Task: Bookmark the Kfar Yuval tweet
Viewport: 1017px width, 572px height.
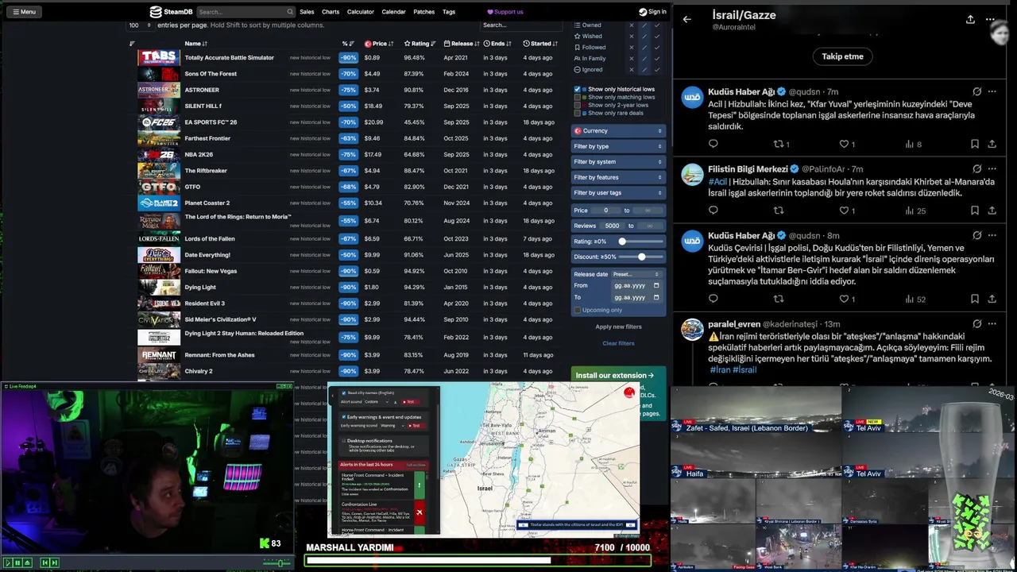Action: [x=975, y=144]
